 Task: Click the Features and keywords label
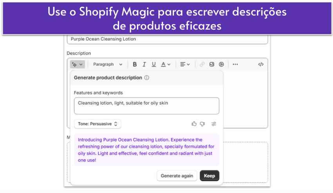tap(98, 93)
